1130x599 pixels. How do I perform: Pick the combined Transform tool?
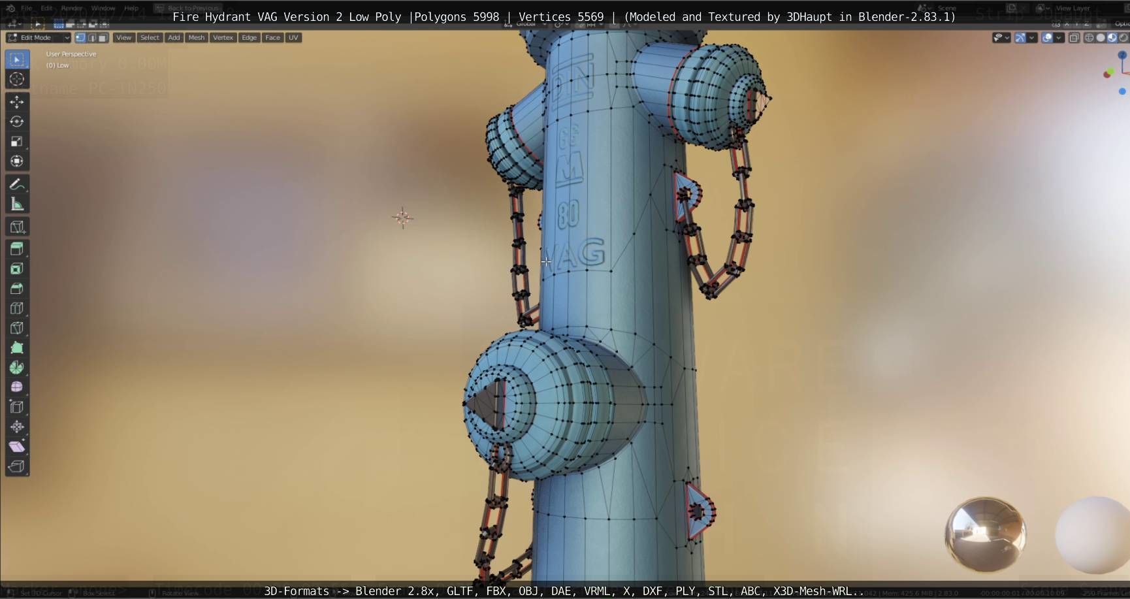pyautogui.click(x=17, y=161)
